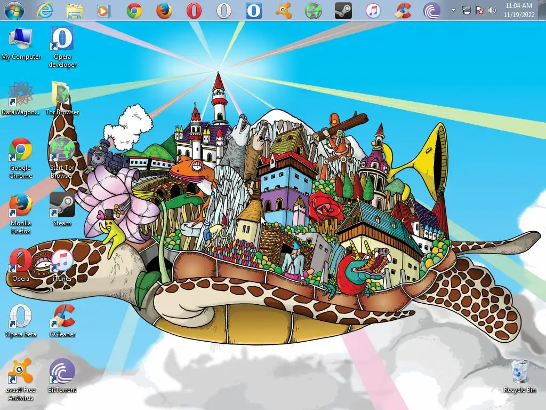
Task: Launch Internet Explorer from the taskbar
Action: click(x=45, y=10)
